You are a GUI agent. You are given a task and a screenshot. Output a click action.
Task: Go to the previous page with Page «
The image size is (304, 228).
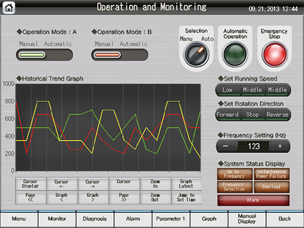[30, 198]
